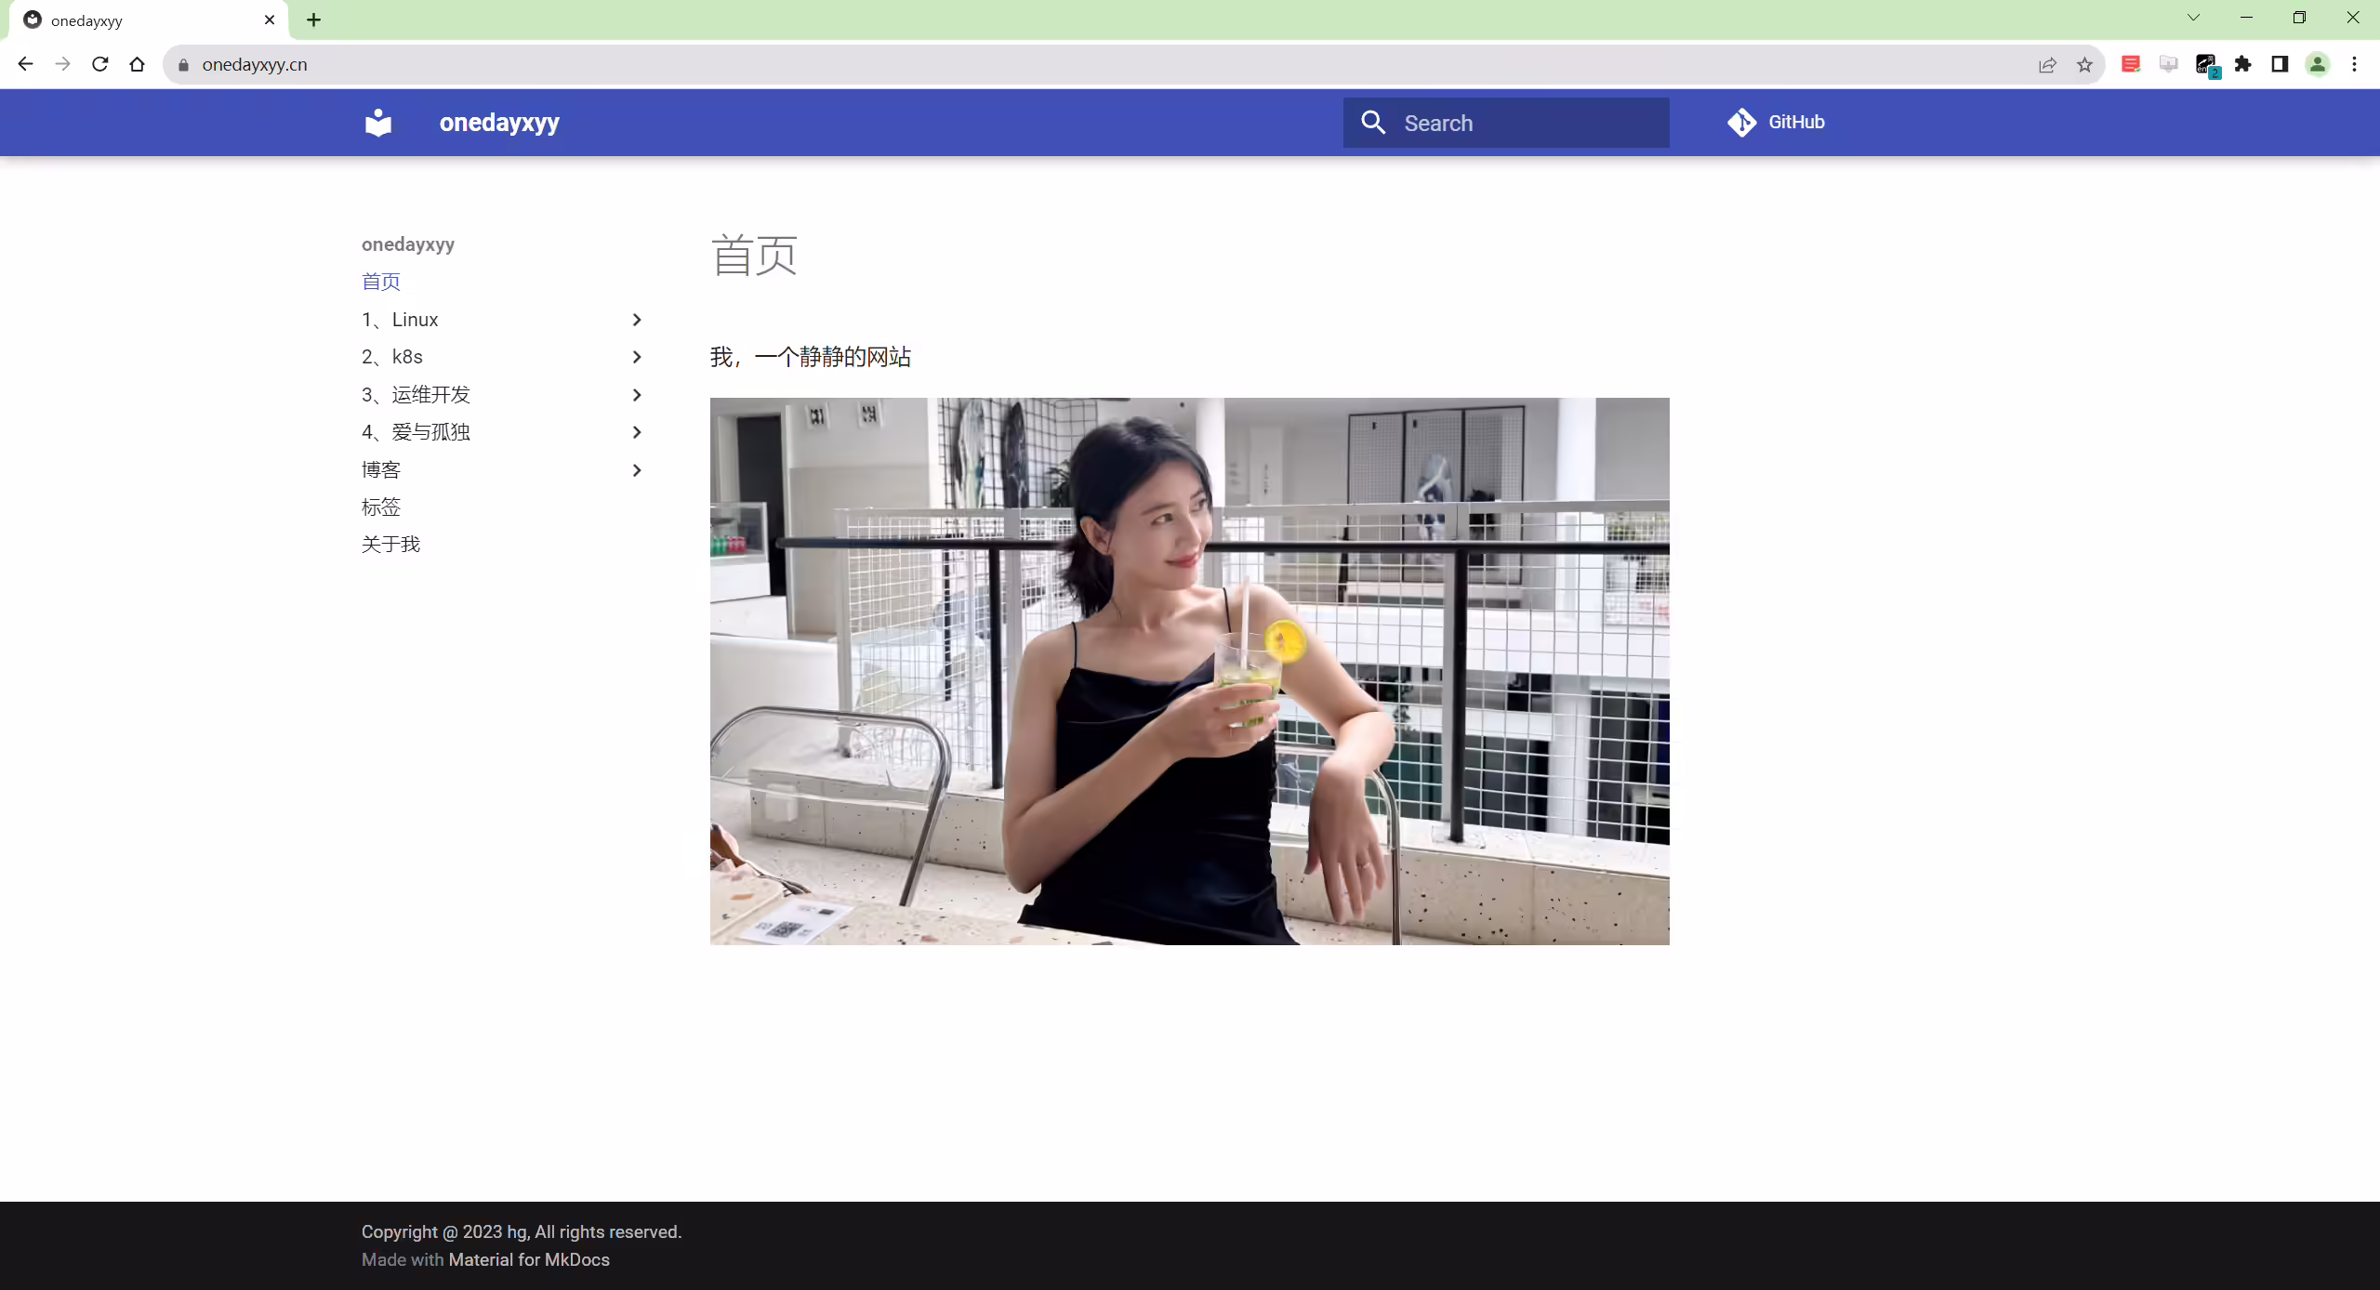
Task: Reload the page with refresh icon
Action: [100, 64]
